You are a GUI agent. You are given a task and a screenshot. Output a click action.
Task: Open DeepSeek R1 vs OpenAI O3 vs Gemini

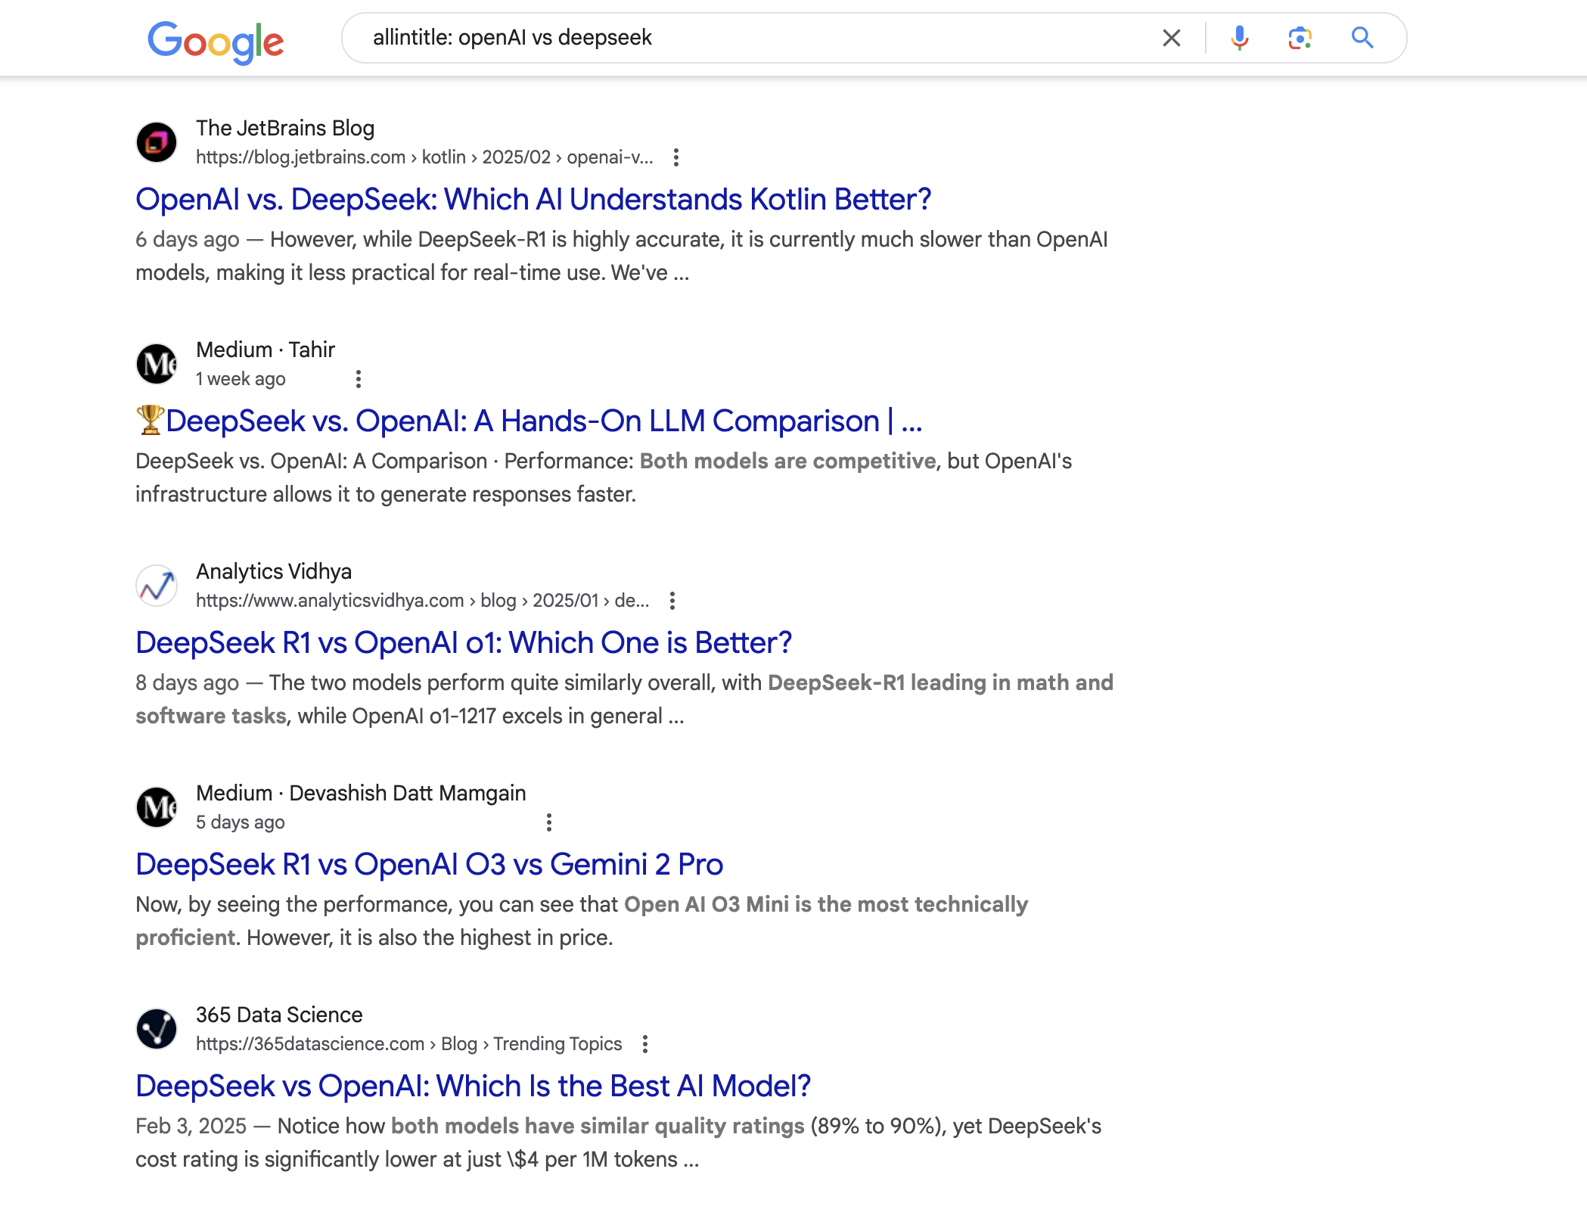pos(429,865)
